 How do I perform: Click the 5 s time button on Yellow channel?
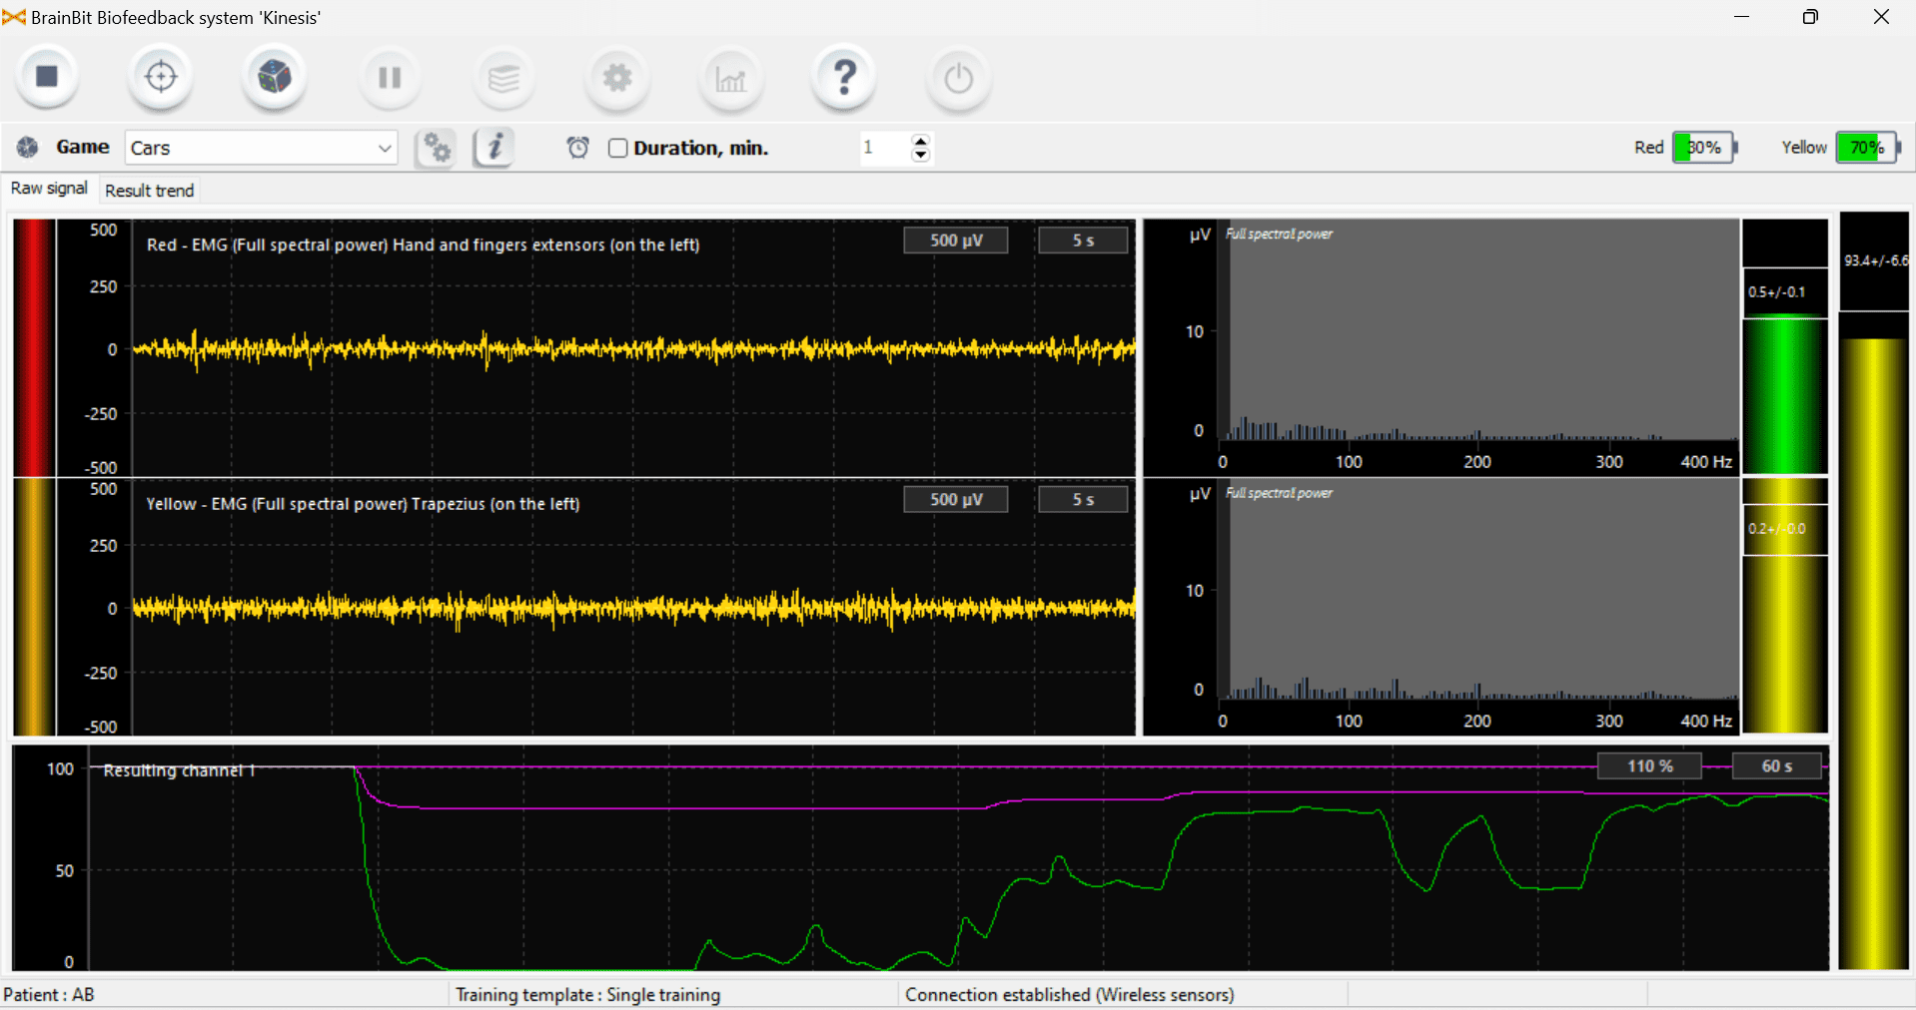(x=1083, y=500)
